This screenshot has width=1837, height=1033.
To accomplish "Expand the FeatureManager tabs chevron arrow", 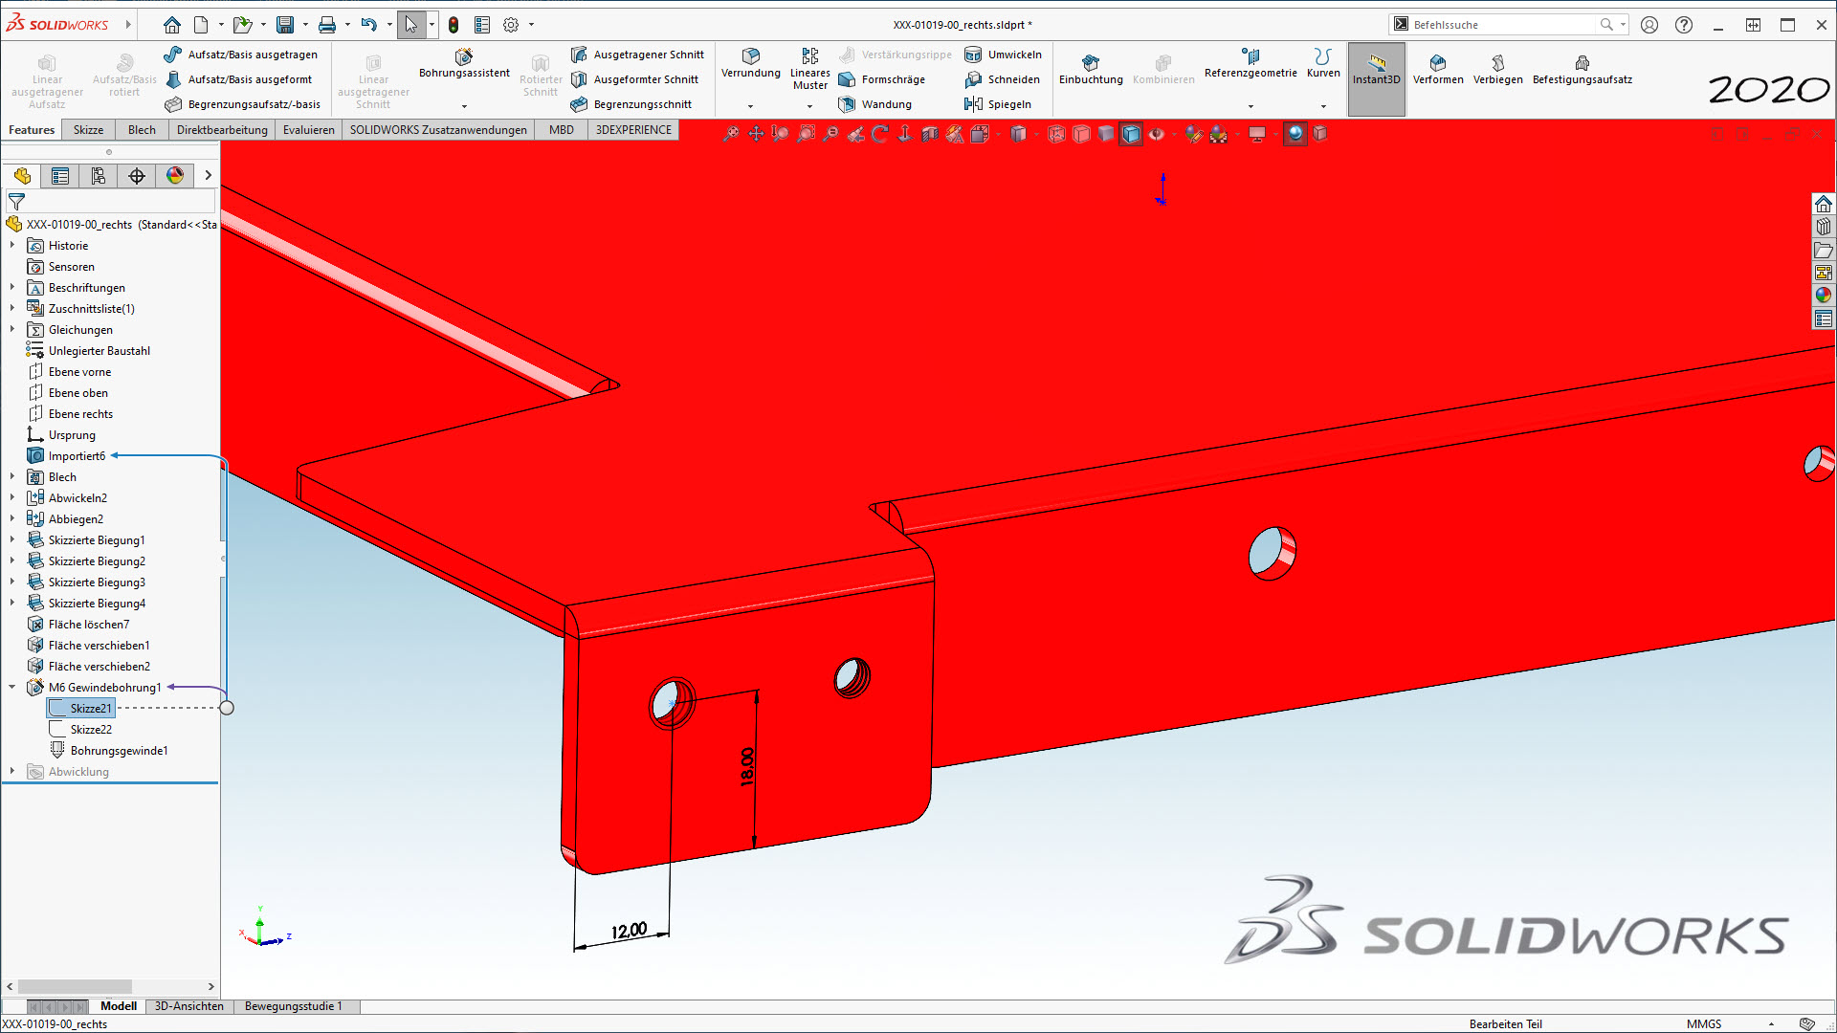I will point(208,176).
